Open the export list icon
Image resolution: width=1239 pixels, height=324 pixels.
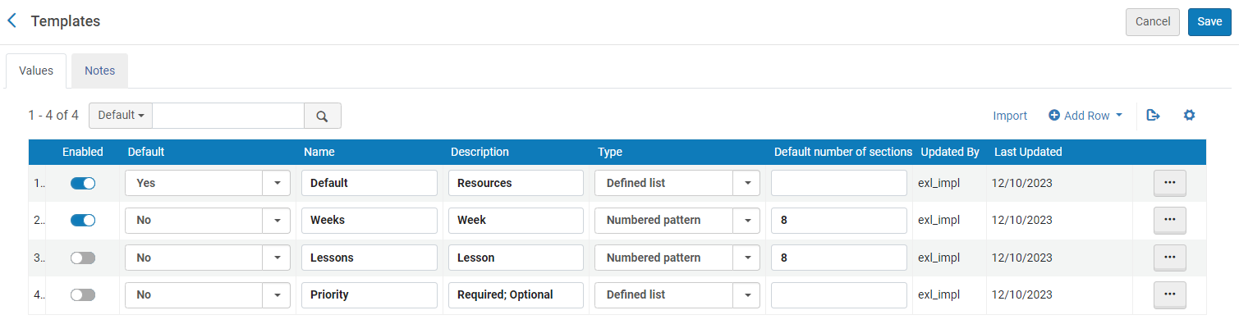click(x=1153, y=116)
